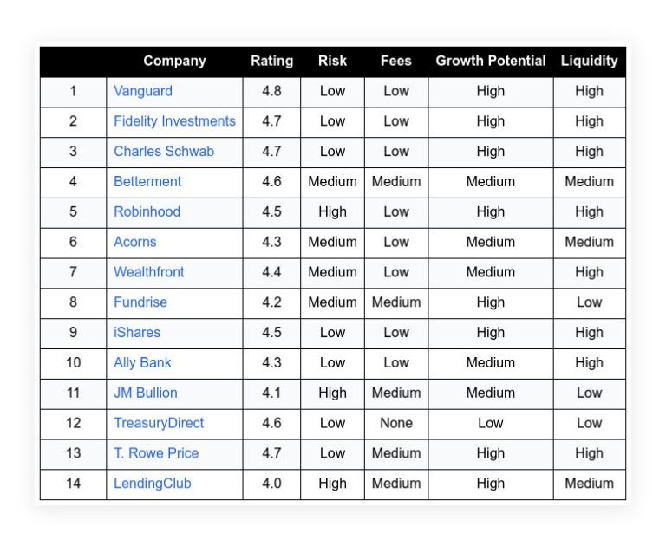The height and width of the screenshot is (533, 666).
Task: Click the Charles Schwab link
Action: click(x=164, y=152)
